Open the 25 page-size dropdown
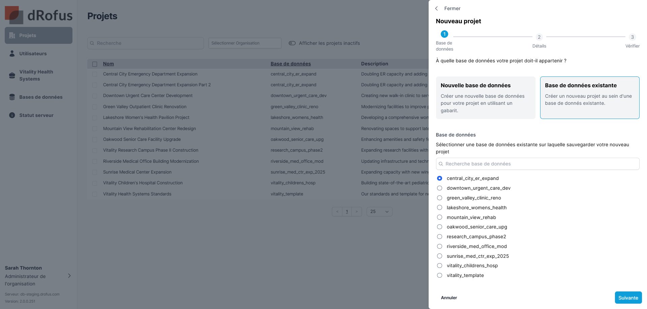This screenshot has width=647, height=309. coord(379,212)
